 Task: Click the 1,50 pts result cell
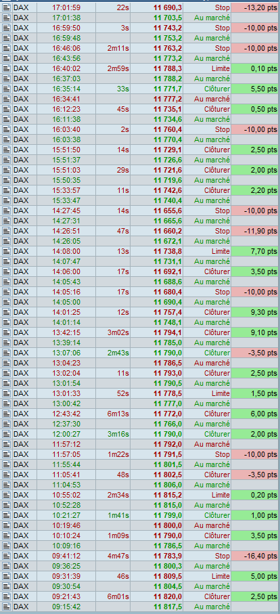[x=254, y=393]
